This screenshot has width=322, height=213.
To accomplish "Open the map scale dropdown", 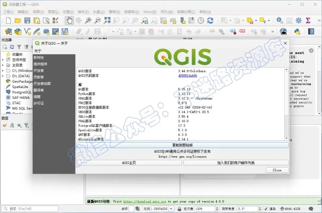I will [x=171, y=209].
